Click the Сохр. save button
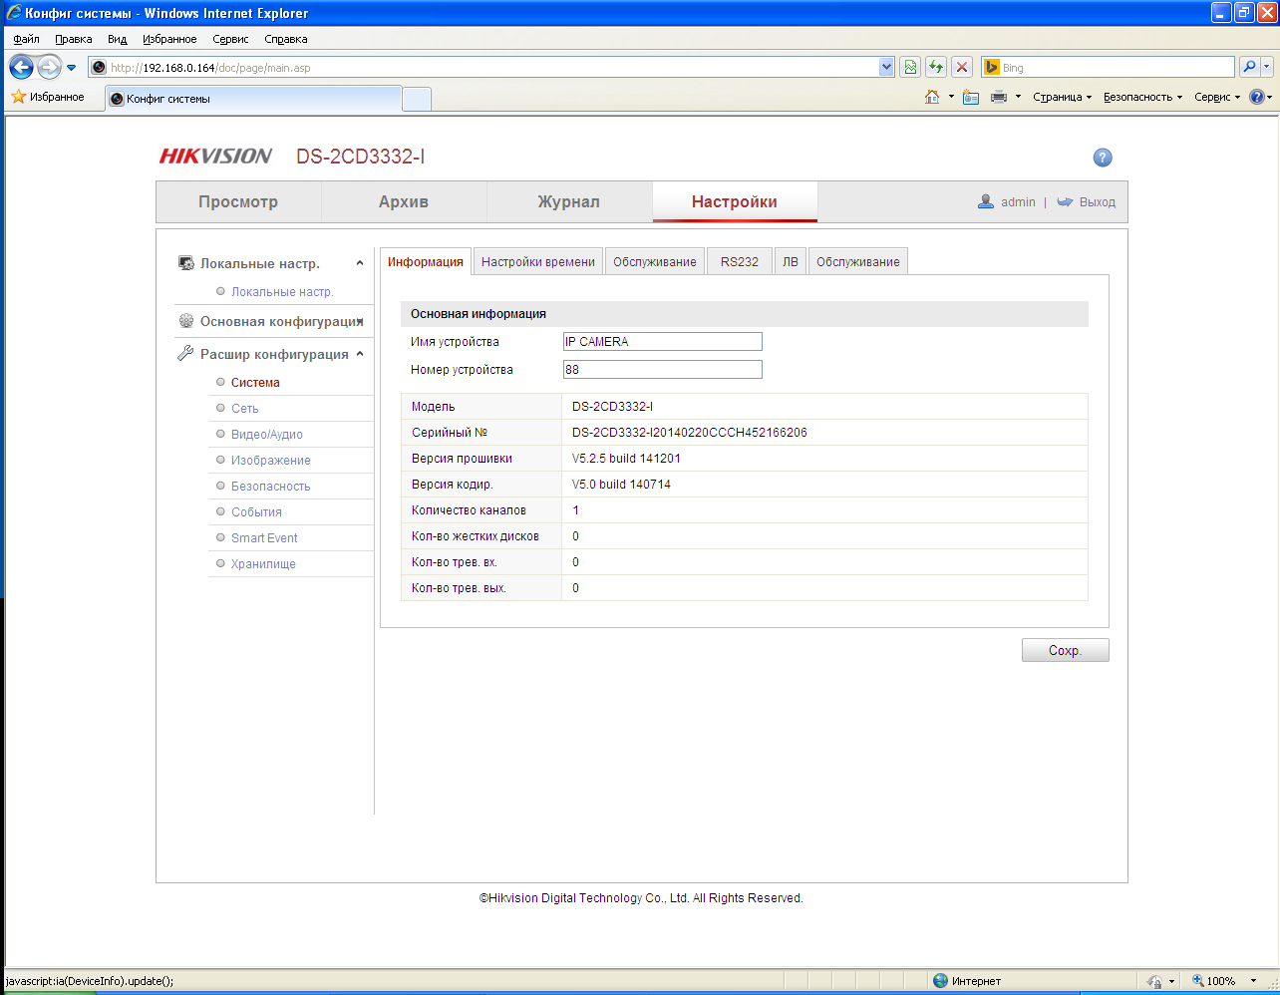The height and width of the screenshot is (995, 1280). click(1066, 650)
